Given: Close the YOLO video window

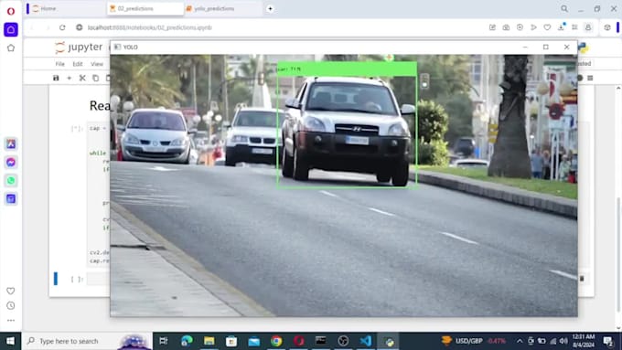Looking at the screenshot, I should click(x=566, y=47).
